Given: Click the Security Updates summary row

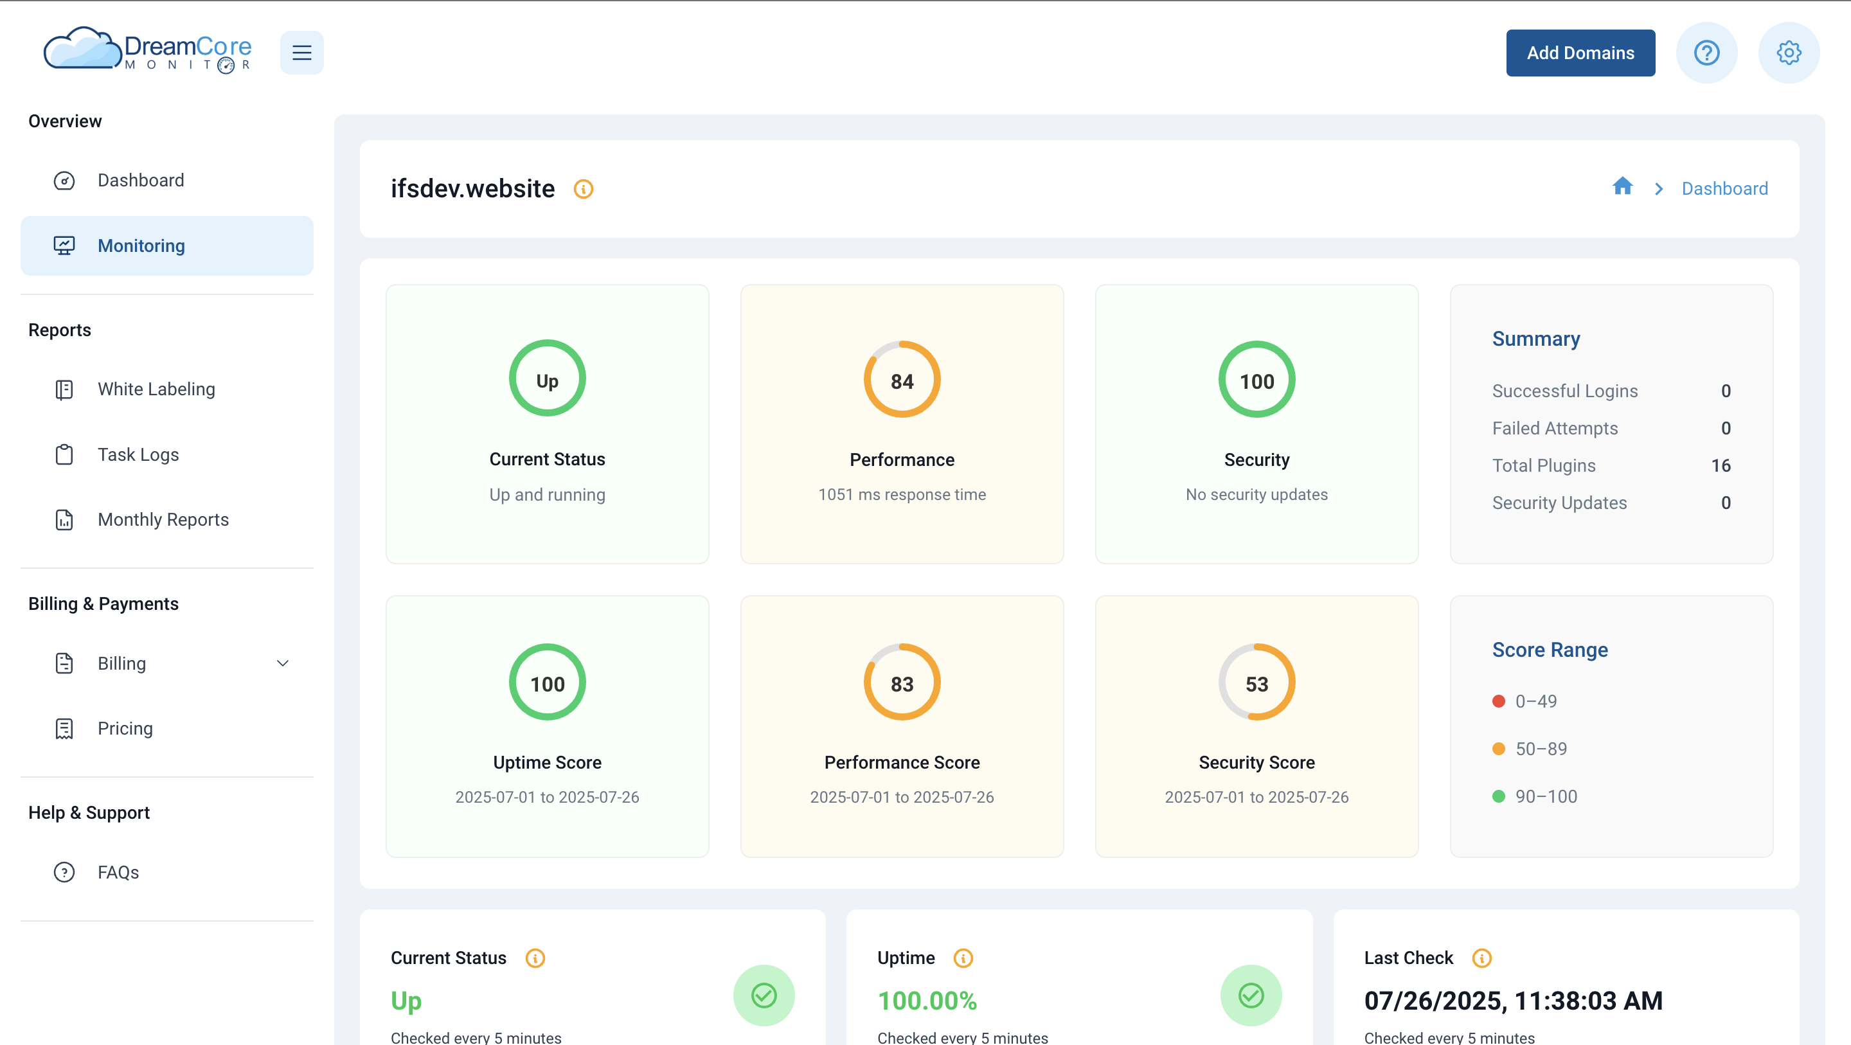Looking at the screenshot, I should point(1611,503).
